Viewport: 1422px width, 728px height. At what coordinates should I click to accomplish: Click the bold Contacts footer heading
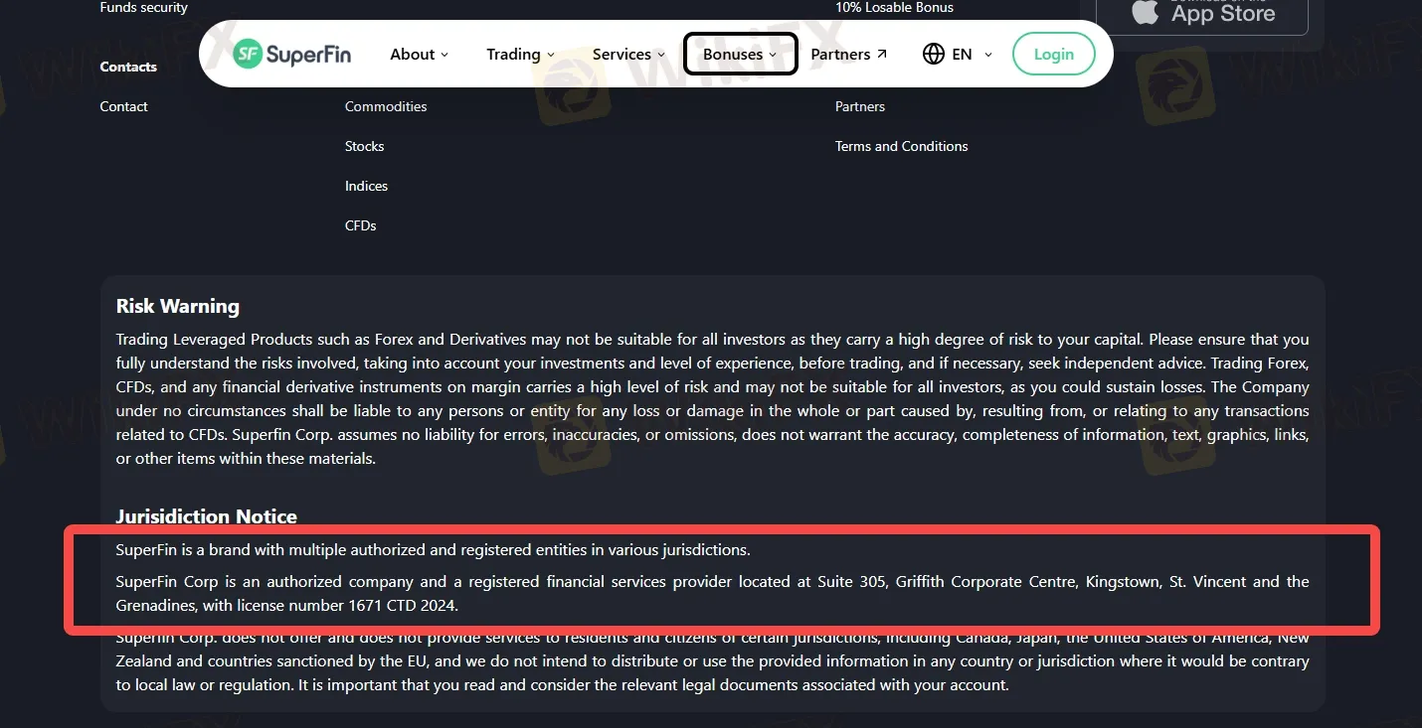click(128, 67)
